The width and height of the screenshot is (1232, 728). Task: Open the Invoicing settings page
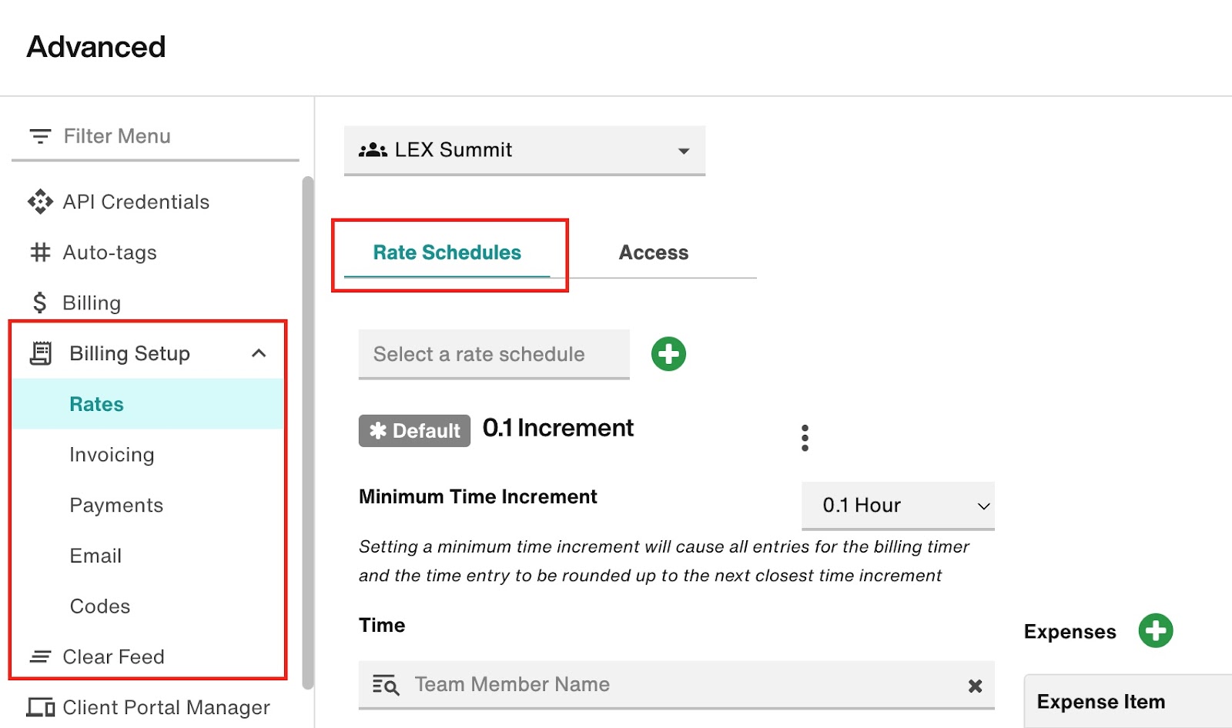[112, 454]
